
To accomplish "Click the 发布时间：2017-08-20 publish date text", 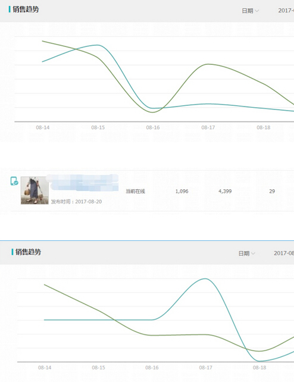I will coord(76,202).
